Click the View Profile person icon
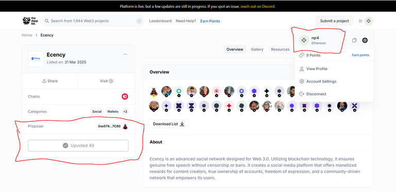This screenshot has width=396, height=192. 301,69
